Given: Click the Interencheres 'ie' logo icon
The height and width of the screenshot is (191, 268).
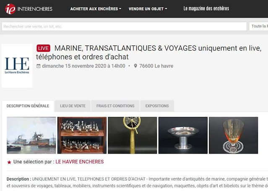Looking at the screenshot, I should 10,9.
